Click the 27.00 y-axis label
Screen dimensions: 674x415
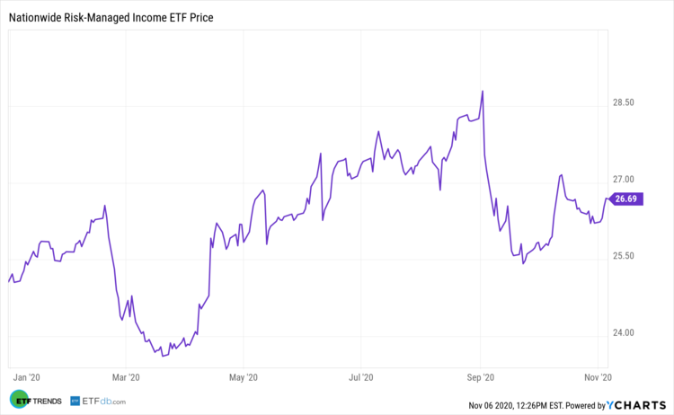click(623, 180)
